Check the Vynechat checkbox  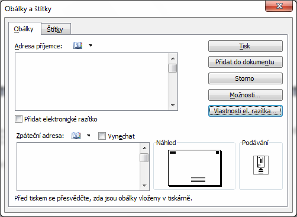102,136
